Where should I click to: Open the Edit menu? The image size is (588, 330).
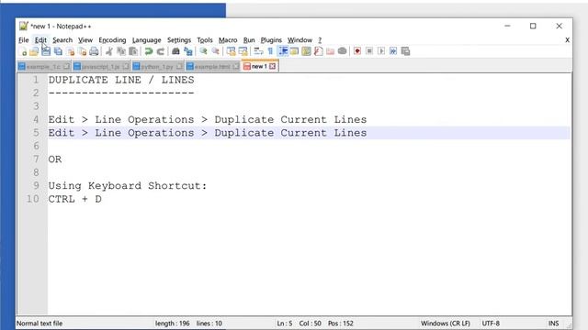tap(40, 40)
